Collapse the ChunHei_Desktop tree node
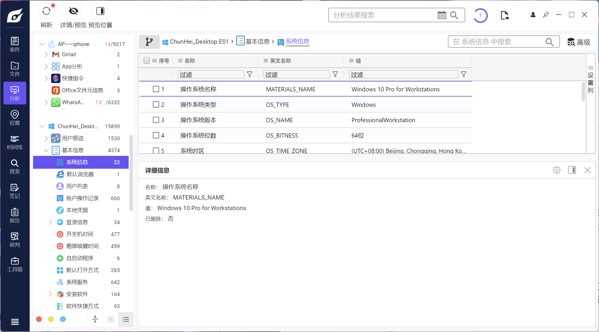 point(42,126)
